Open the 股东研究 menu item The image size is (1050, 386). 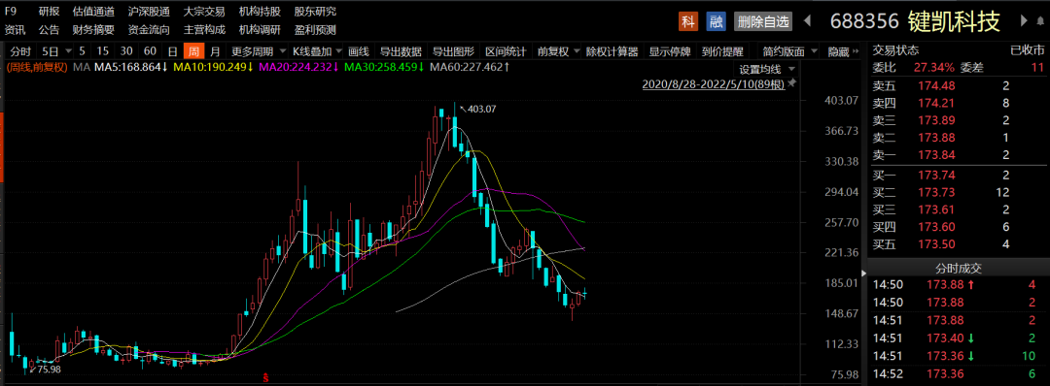[315, 12]
